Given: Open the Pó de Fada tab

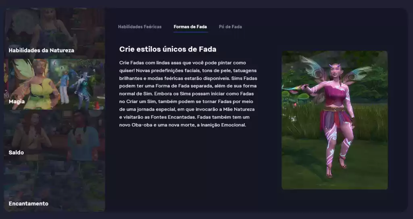Looking at the screenshot, I should pyautogui.click(x=230, y=27).
